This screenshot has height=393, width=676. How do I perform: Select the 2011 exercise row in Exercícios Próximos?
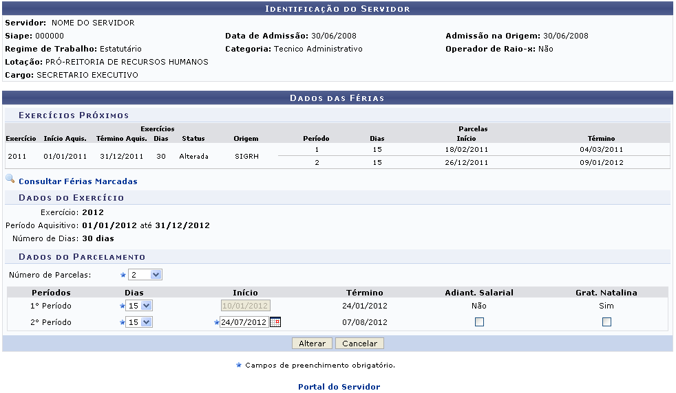[17, 156]
